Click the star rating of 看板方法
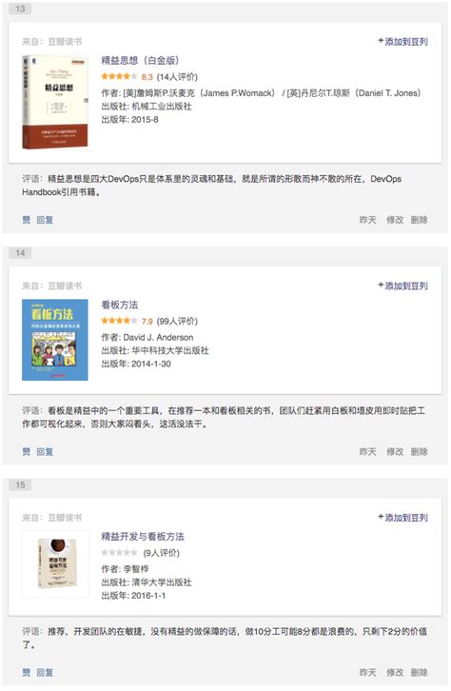This screenshot has height=691, width=451. coord(119,321)
